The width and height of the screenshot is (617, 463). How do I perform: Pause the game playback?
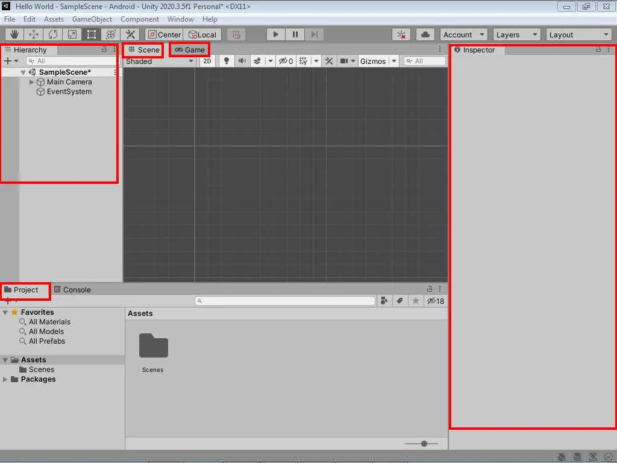click(295, 34)
